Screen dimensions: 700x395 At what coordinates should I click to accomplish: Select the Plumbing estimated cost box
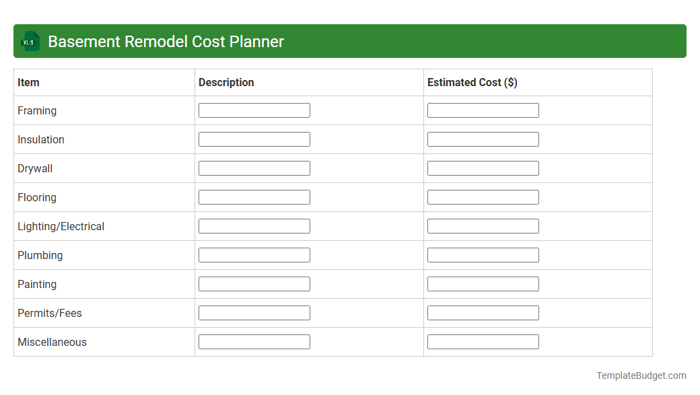coord(483,254)
